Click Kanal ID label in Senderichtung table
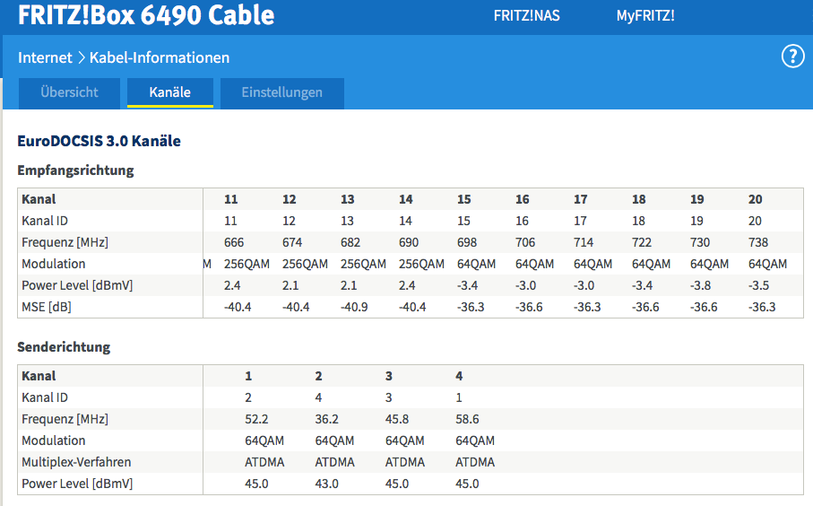The image size is (813, 506). (45, 397)
